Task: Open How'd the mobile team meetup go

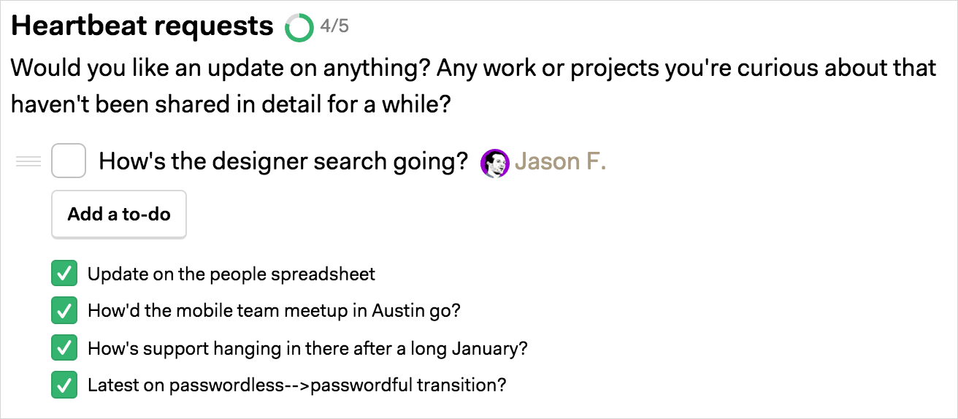Action: 274,311
